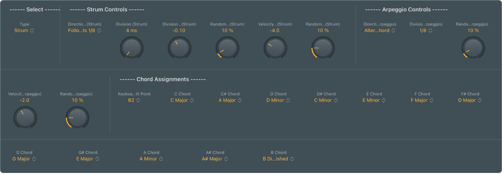Click the Velocity (Strum) knob at -4.0
This screenshot has height=174, width=502.
click(275, 48)
